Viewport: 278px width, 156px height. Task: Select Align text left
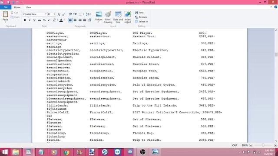point(70,20)
